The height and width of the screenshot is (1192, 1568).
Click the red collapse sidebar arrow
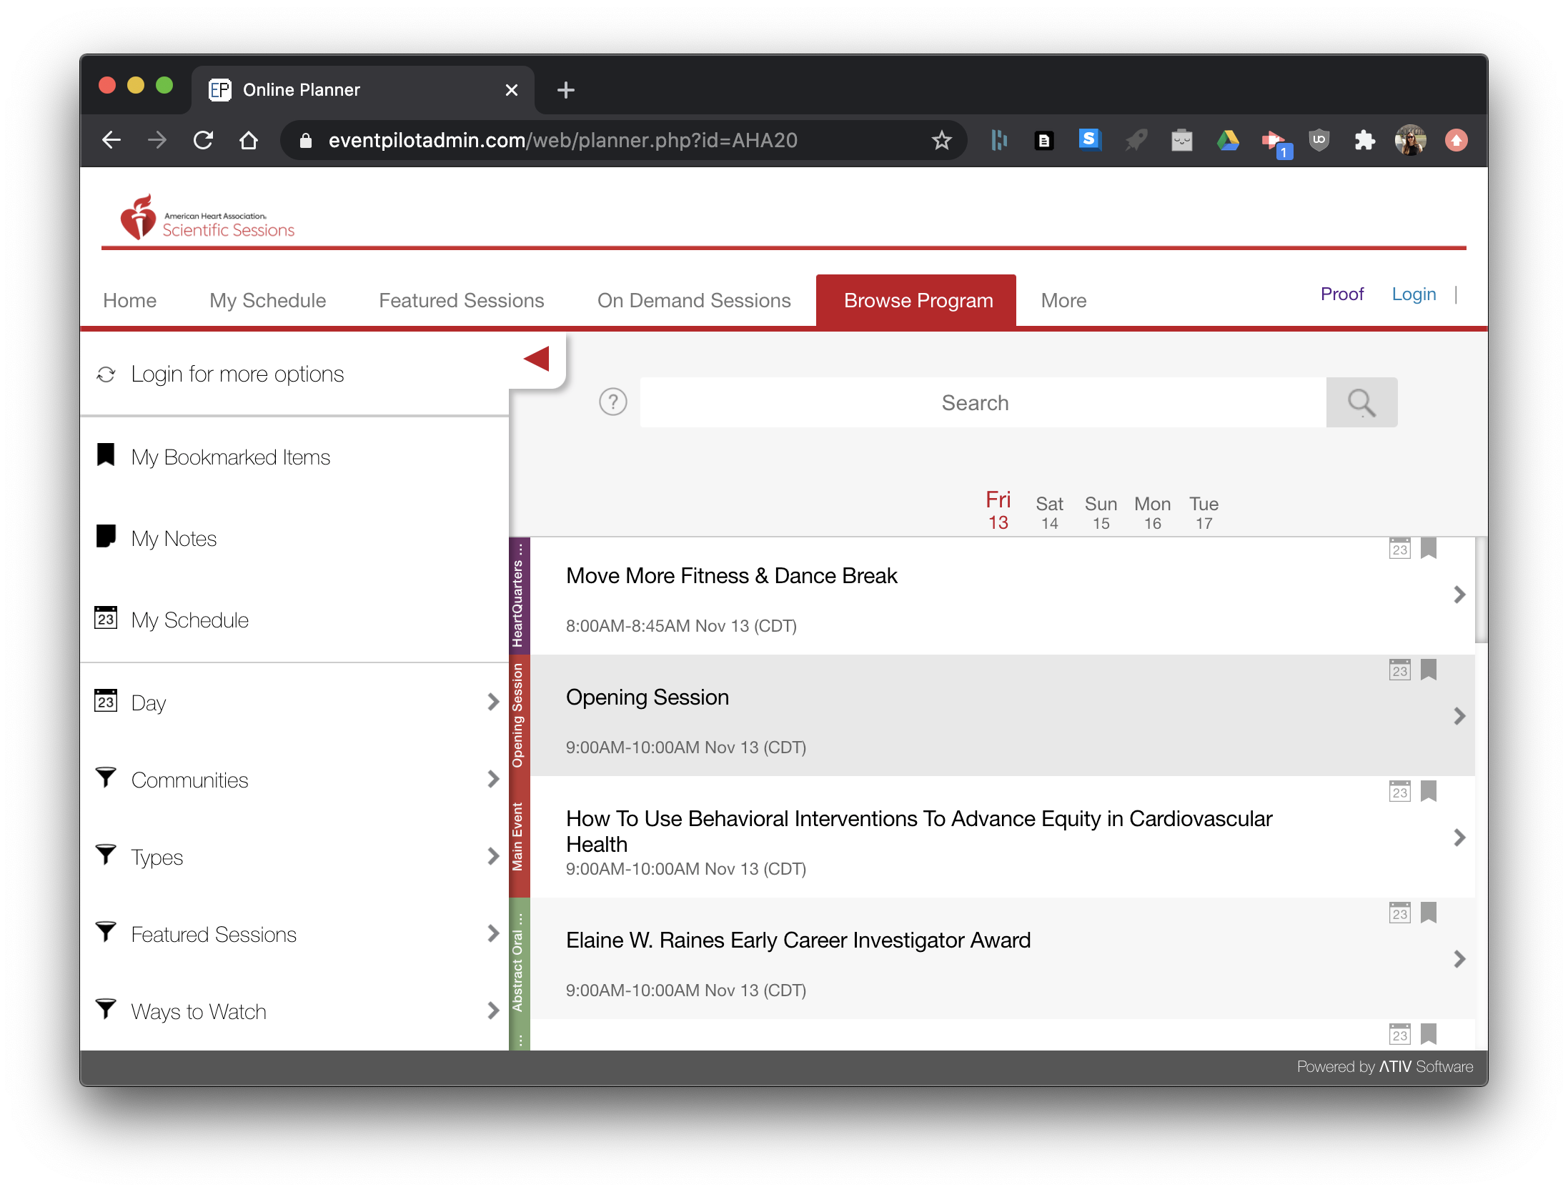point(537,359)
